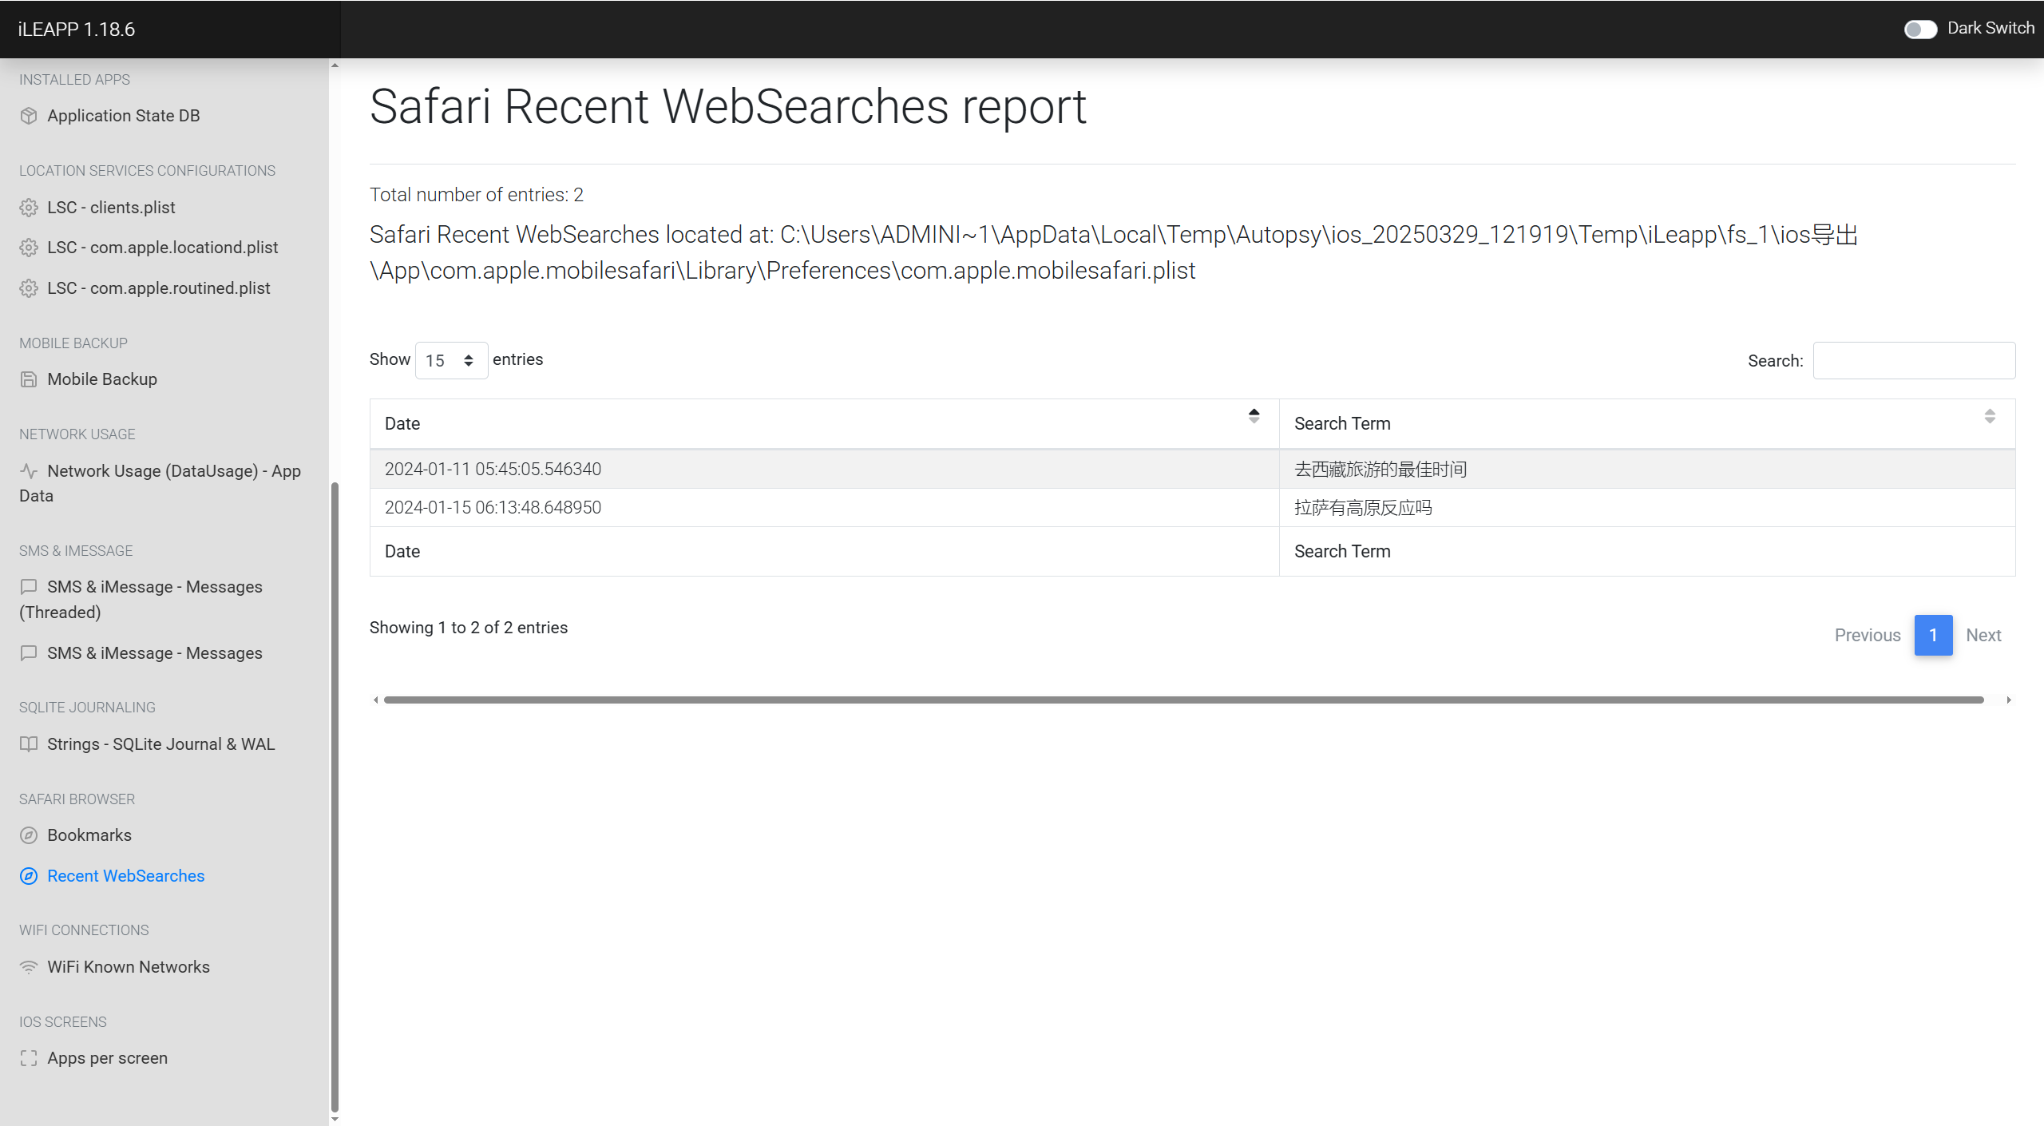Click the search term 去西藏旅游的最佳时间
Screen dimensions: 2044x1126
[x=1380, y=470]
